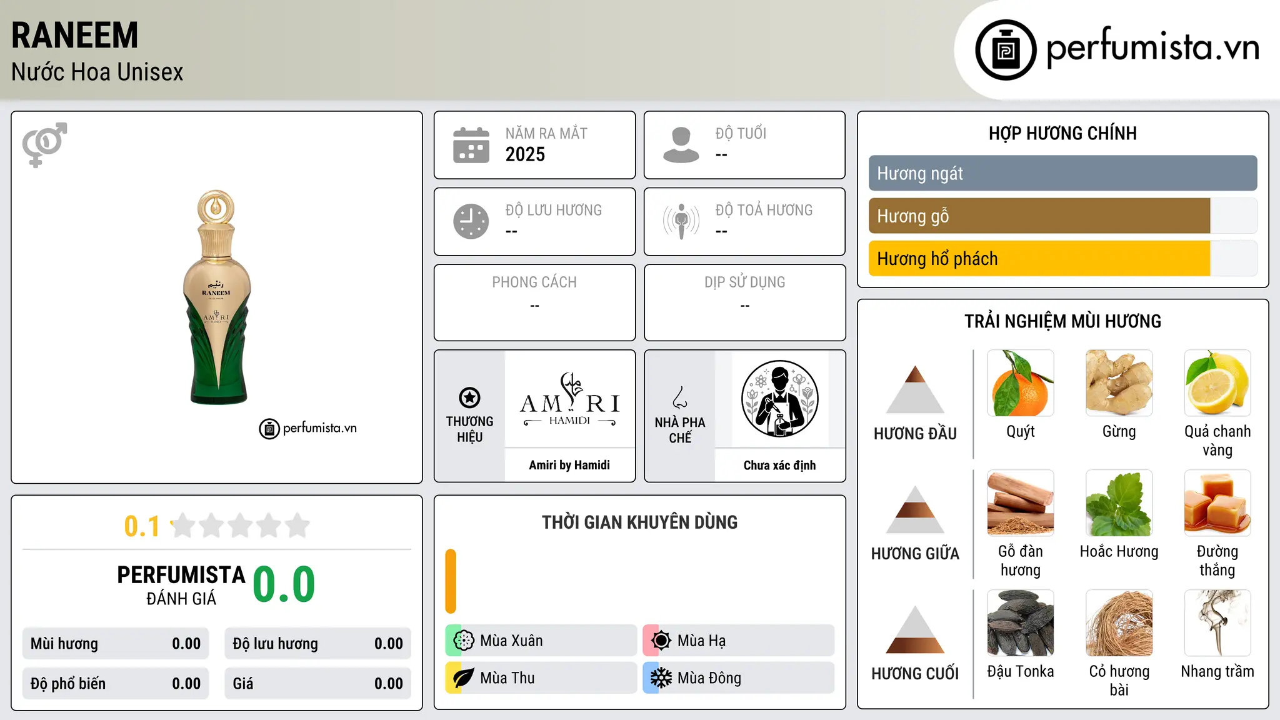Click the green 0.0 Perfumista score
The height and width of the screenshot is (720, 1280).
pos(284,584)
